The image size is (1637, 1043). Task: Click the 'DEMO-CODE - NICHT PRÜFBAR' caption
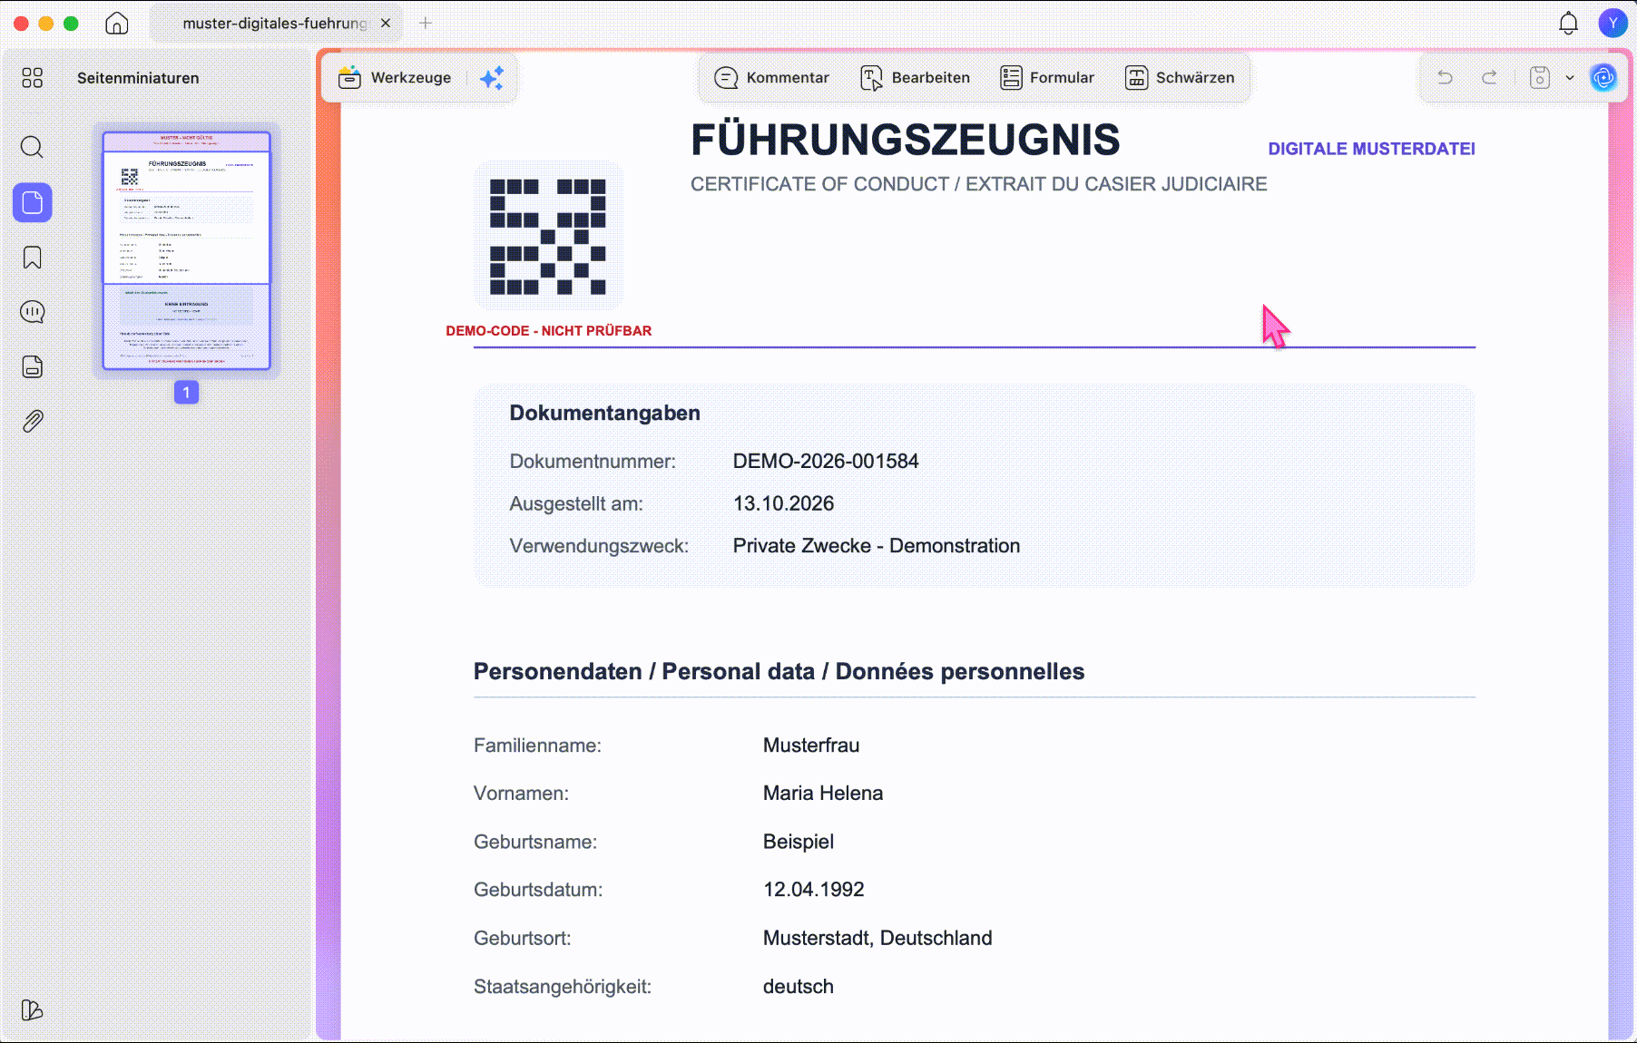pos(549,331)
